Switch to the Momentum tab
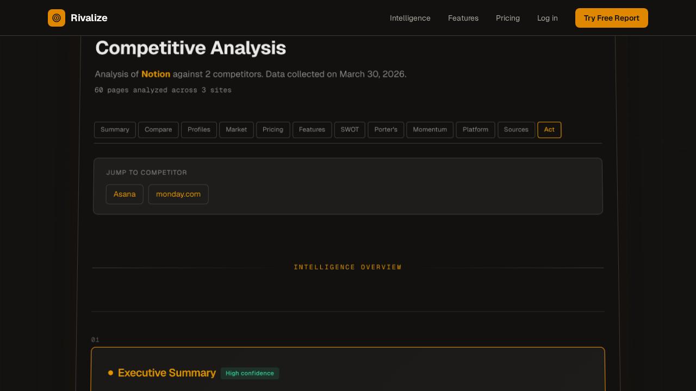 [430, 130]
